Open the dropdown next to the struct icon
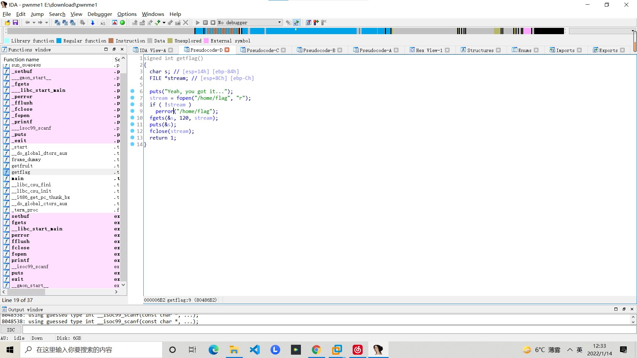Viewport: 637px width, 358px height. pos(164,23)
